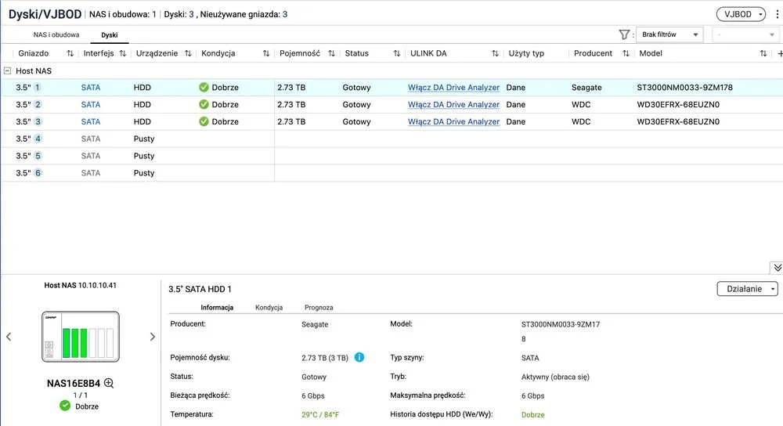The width and height of the screenshot is (783, 426).
Task: Click the SATA interface link for slot 1
Action: (91, 88)
